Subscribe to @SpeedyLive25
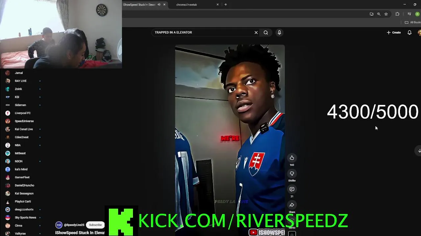 pos(95,225)
